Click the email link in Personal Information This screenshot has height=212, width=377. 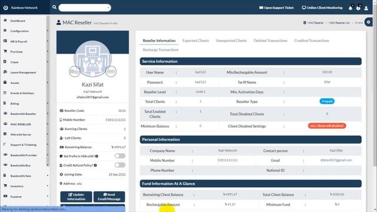[x=336, y=160]
